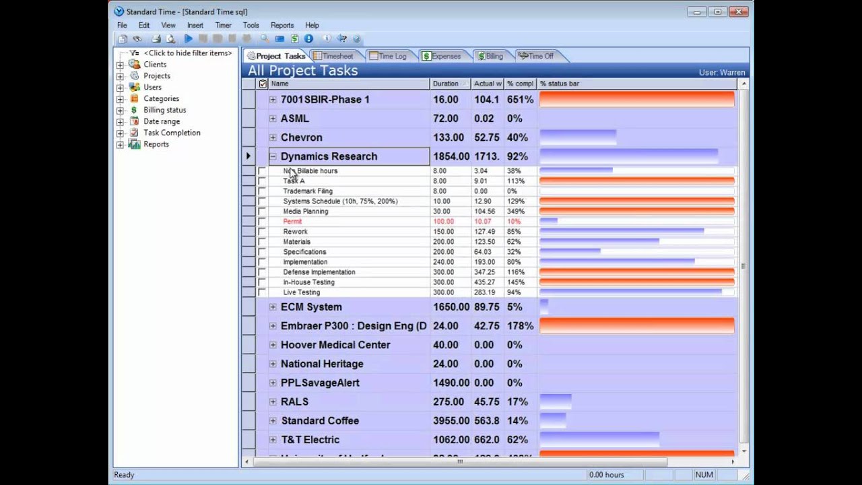Click the vertical scrollbar down arrow
862x485 pixels.
pos(743,451)
